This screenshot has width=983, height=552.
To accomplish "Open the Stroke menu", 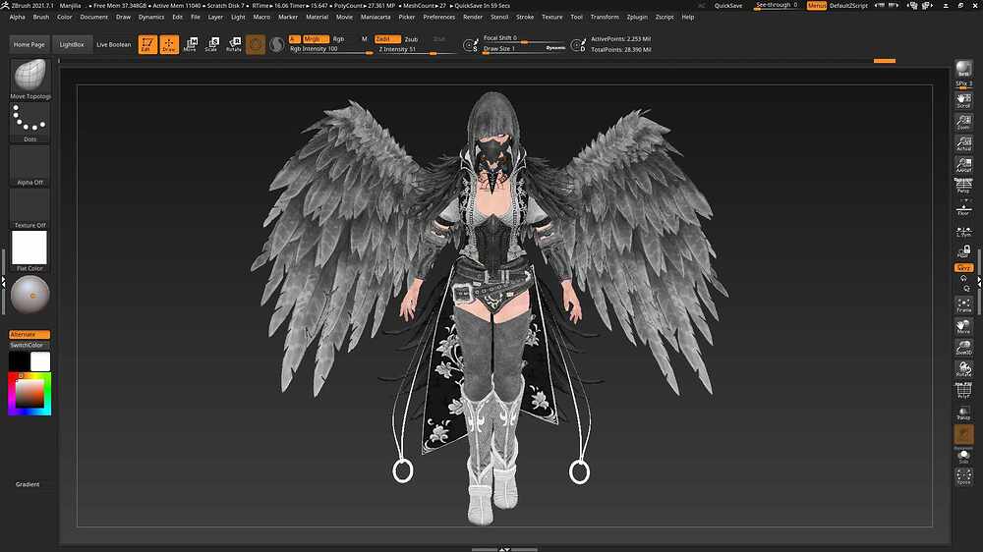I will click(x=525, y=17).
